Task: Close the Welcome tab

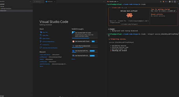Action: tap(54, 2)
